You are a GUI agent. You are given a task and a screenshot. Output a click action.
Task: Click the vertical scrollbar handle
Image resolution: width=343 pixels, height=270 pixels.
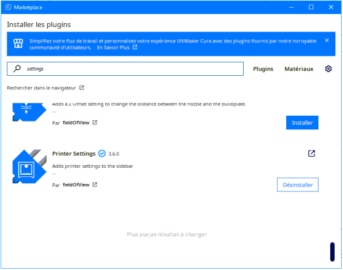[x=332, y=252]
